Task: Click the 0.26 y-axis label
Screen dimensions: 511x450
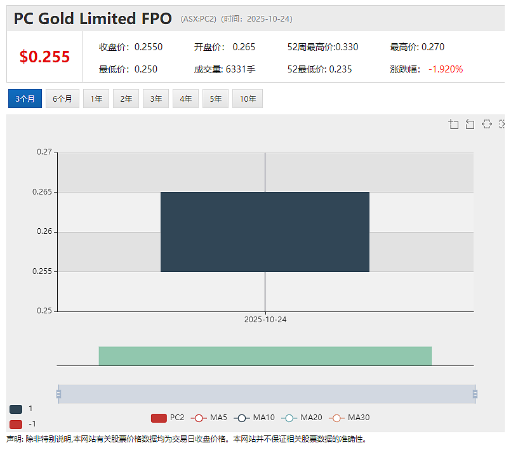Action: [44, 231]
